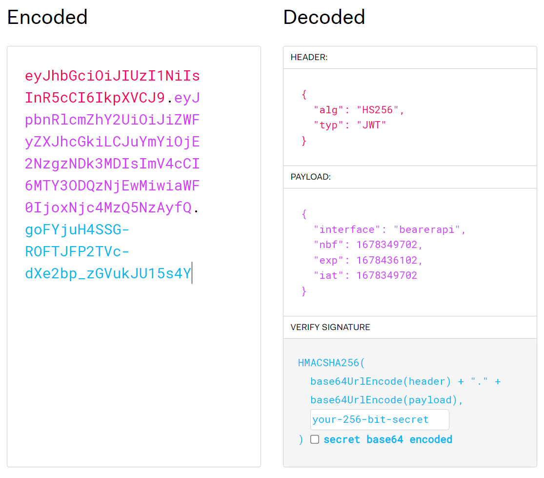Click the "nbf" claim line in payload
544x478 pixels.
[x=368, y=245]
